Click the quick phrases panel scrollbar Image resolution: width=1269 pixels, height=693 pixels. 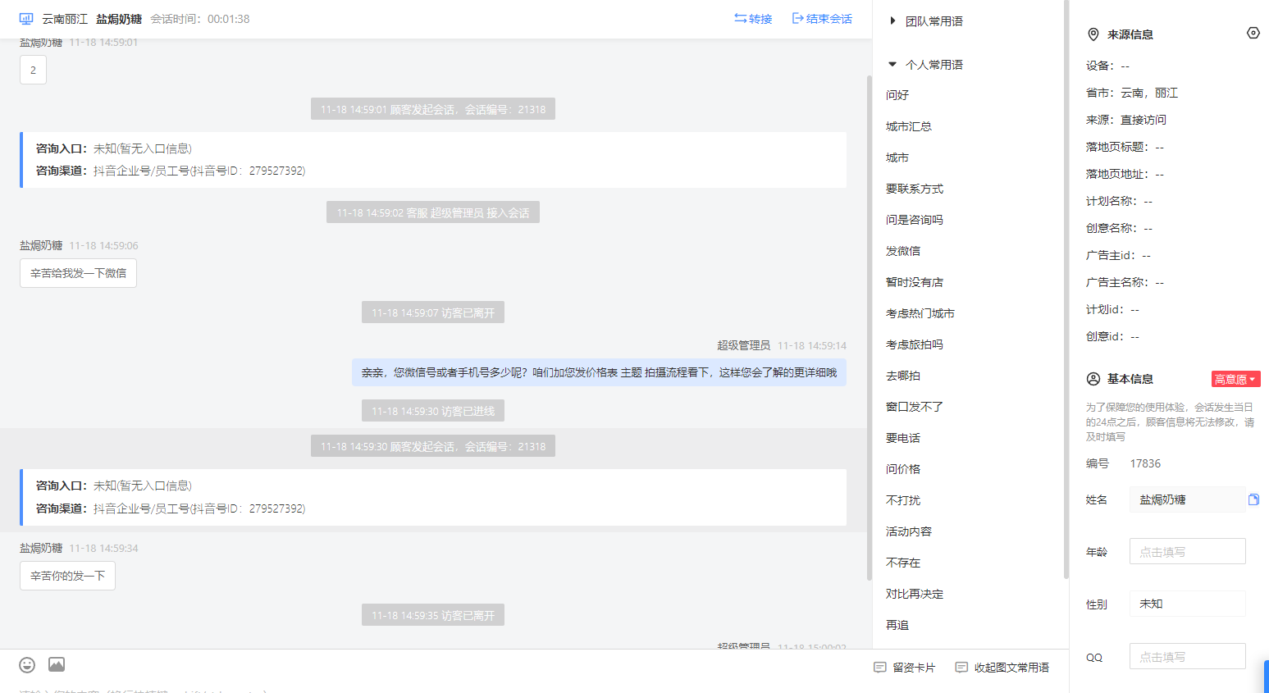tap(1066, 289)
